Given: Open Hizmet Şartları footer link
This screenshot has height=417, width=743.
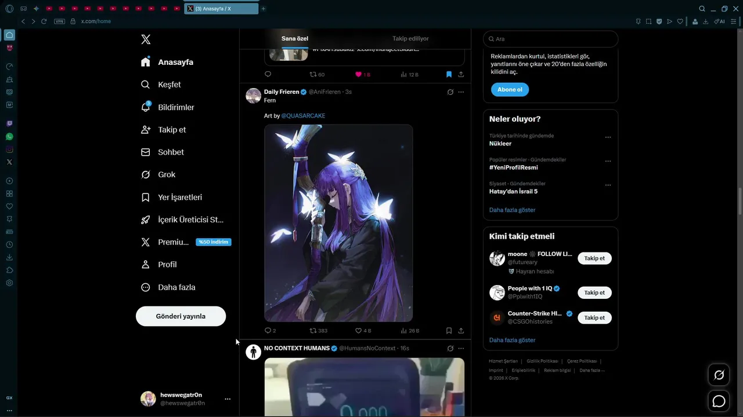Looking at the screenshot, I should [x=503, y=361].
